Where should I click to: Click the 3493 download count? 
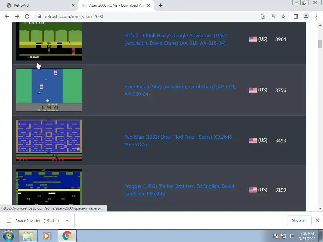[280, 141]
